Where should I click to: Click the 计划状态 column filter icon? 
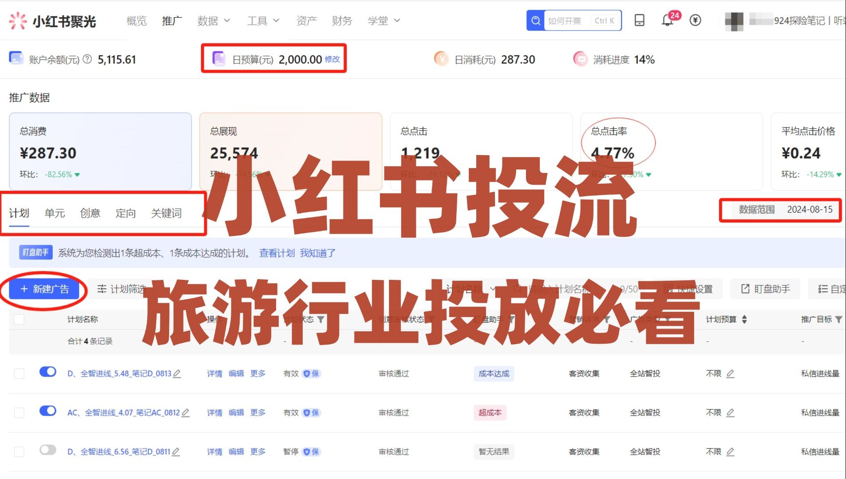(321, 319)
